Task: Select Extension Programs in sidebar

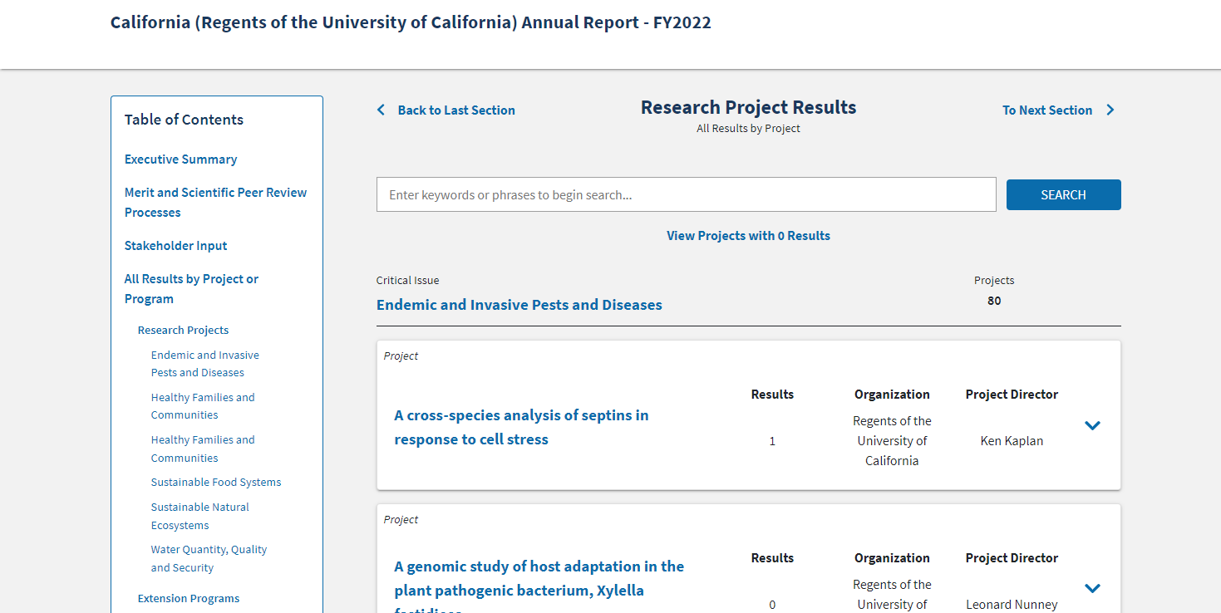Action: [x=188, y=598]
